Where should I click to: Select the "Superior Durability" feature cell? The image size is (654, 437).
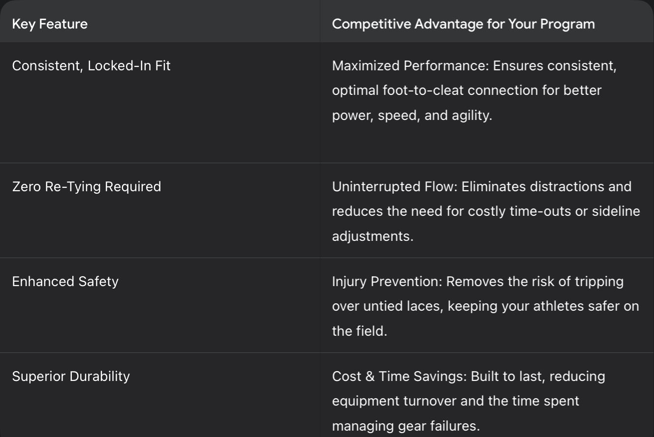click(71, 377)
